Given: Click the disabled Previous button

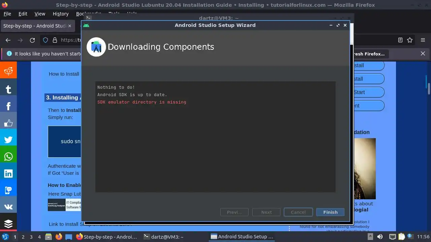Looking at the screenshot, I should [234, 212].
